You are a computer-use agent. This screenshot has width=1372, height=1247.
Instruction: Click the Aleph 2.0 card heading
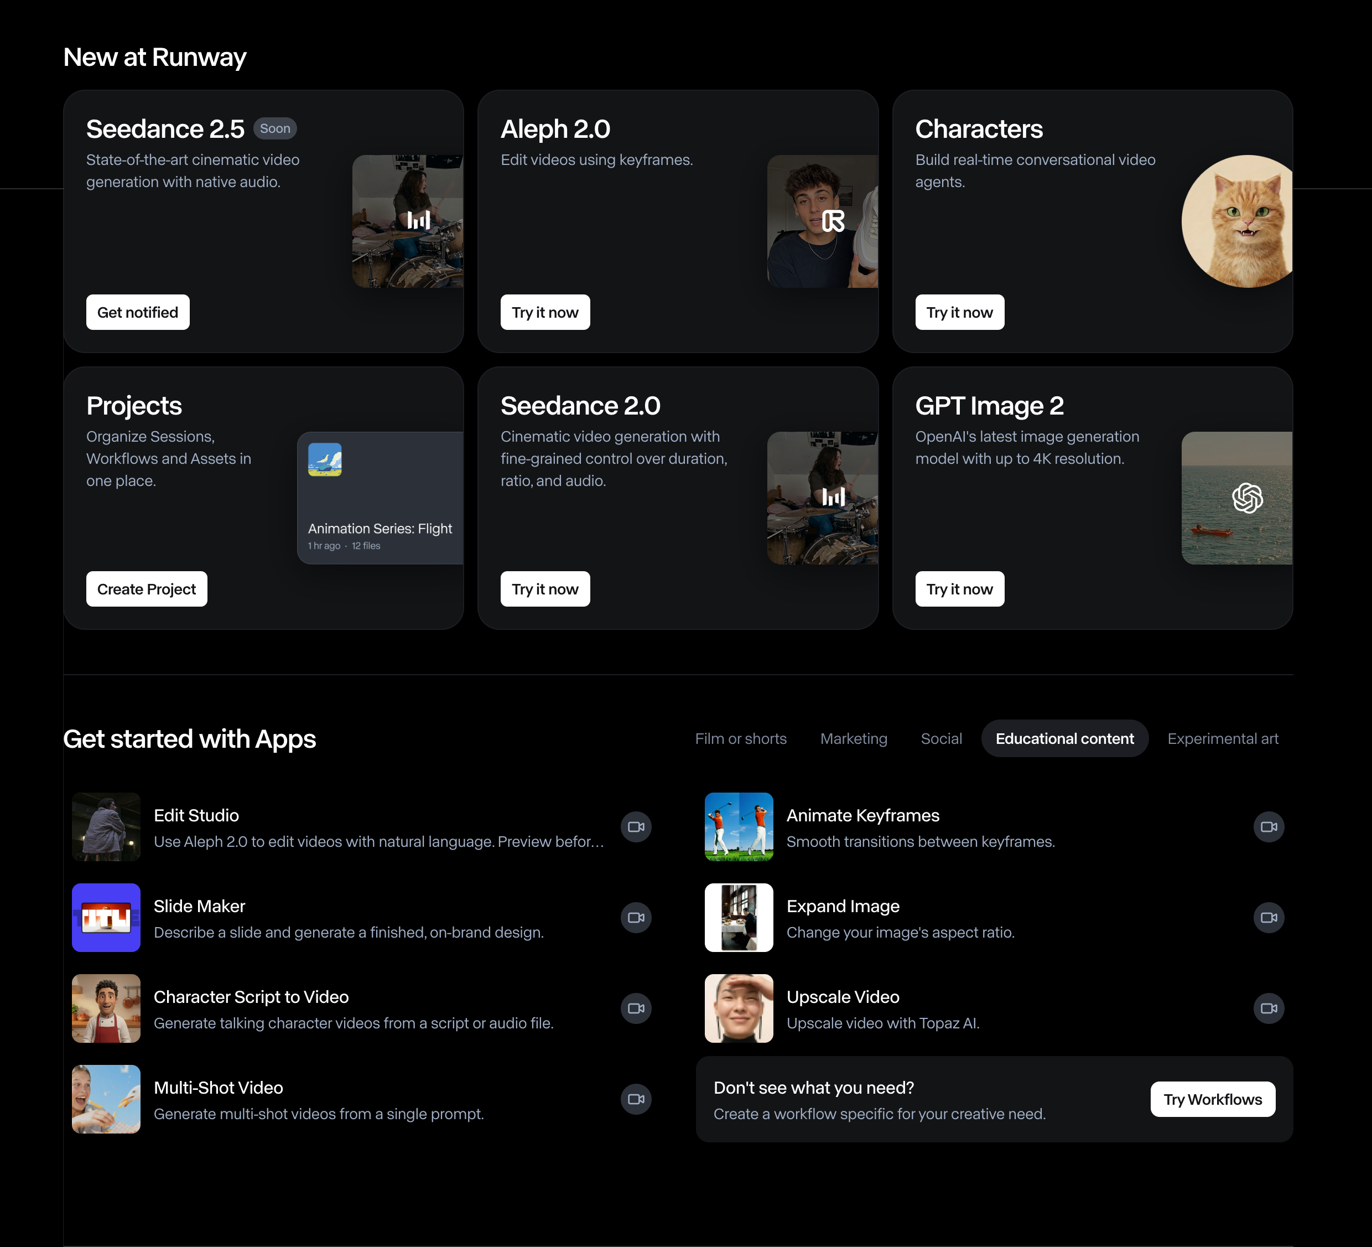click(555, 129)
